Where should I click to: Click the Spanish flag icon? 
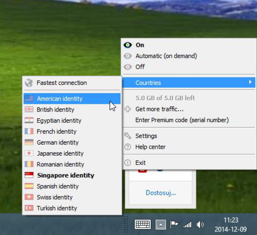point(29,186)
